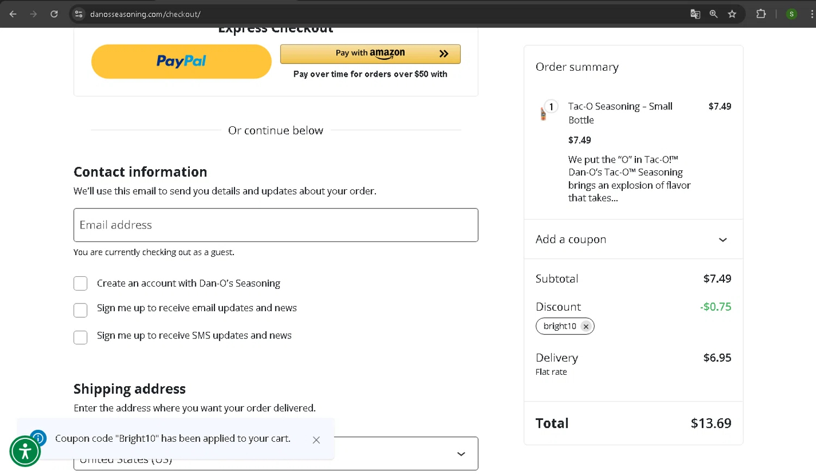The height and width of the screenshot is (476, 816).
Task: Click the browser address bar URL
Action: tap(145, 14)
